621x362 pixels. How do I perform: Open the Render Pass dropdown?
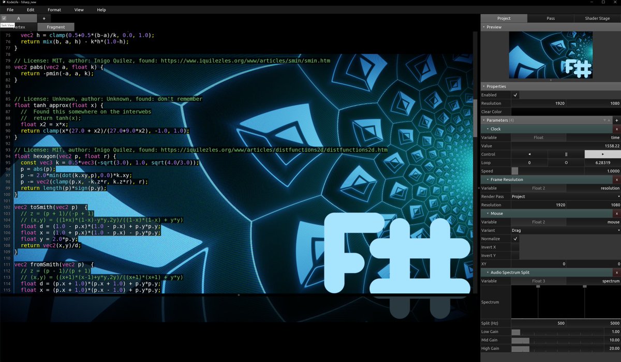point(566,196)
